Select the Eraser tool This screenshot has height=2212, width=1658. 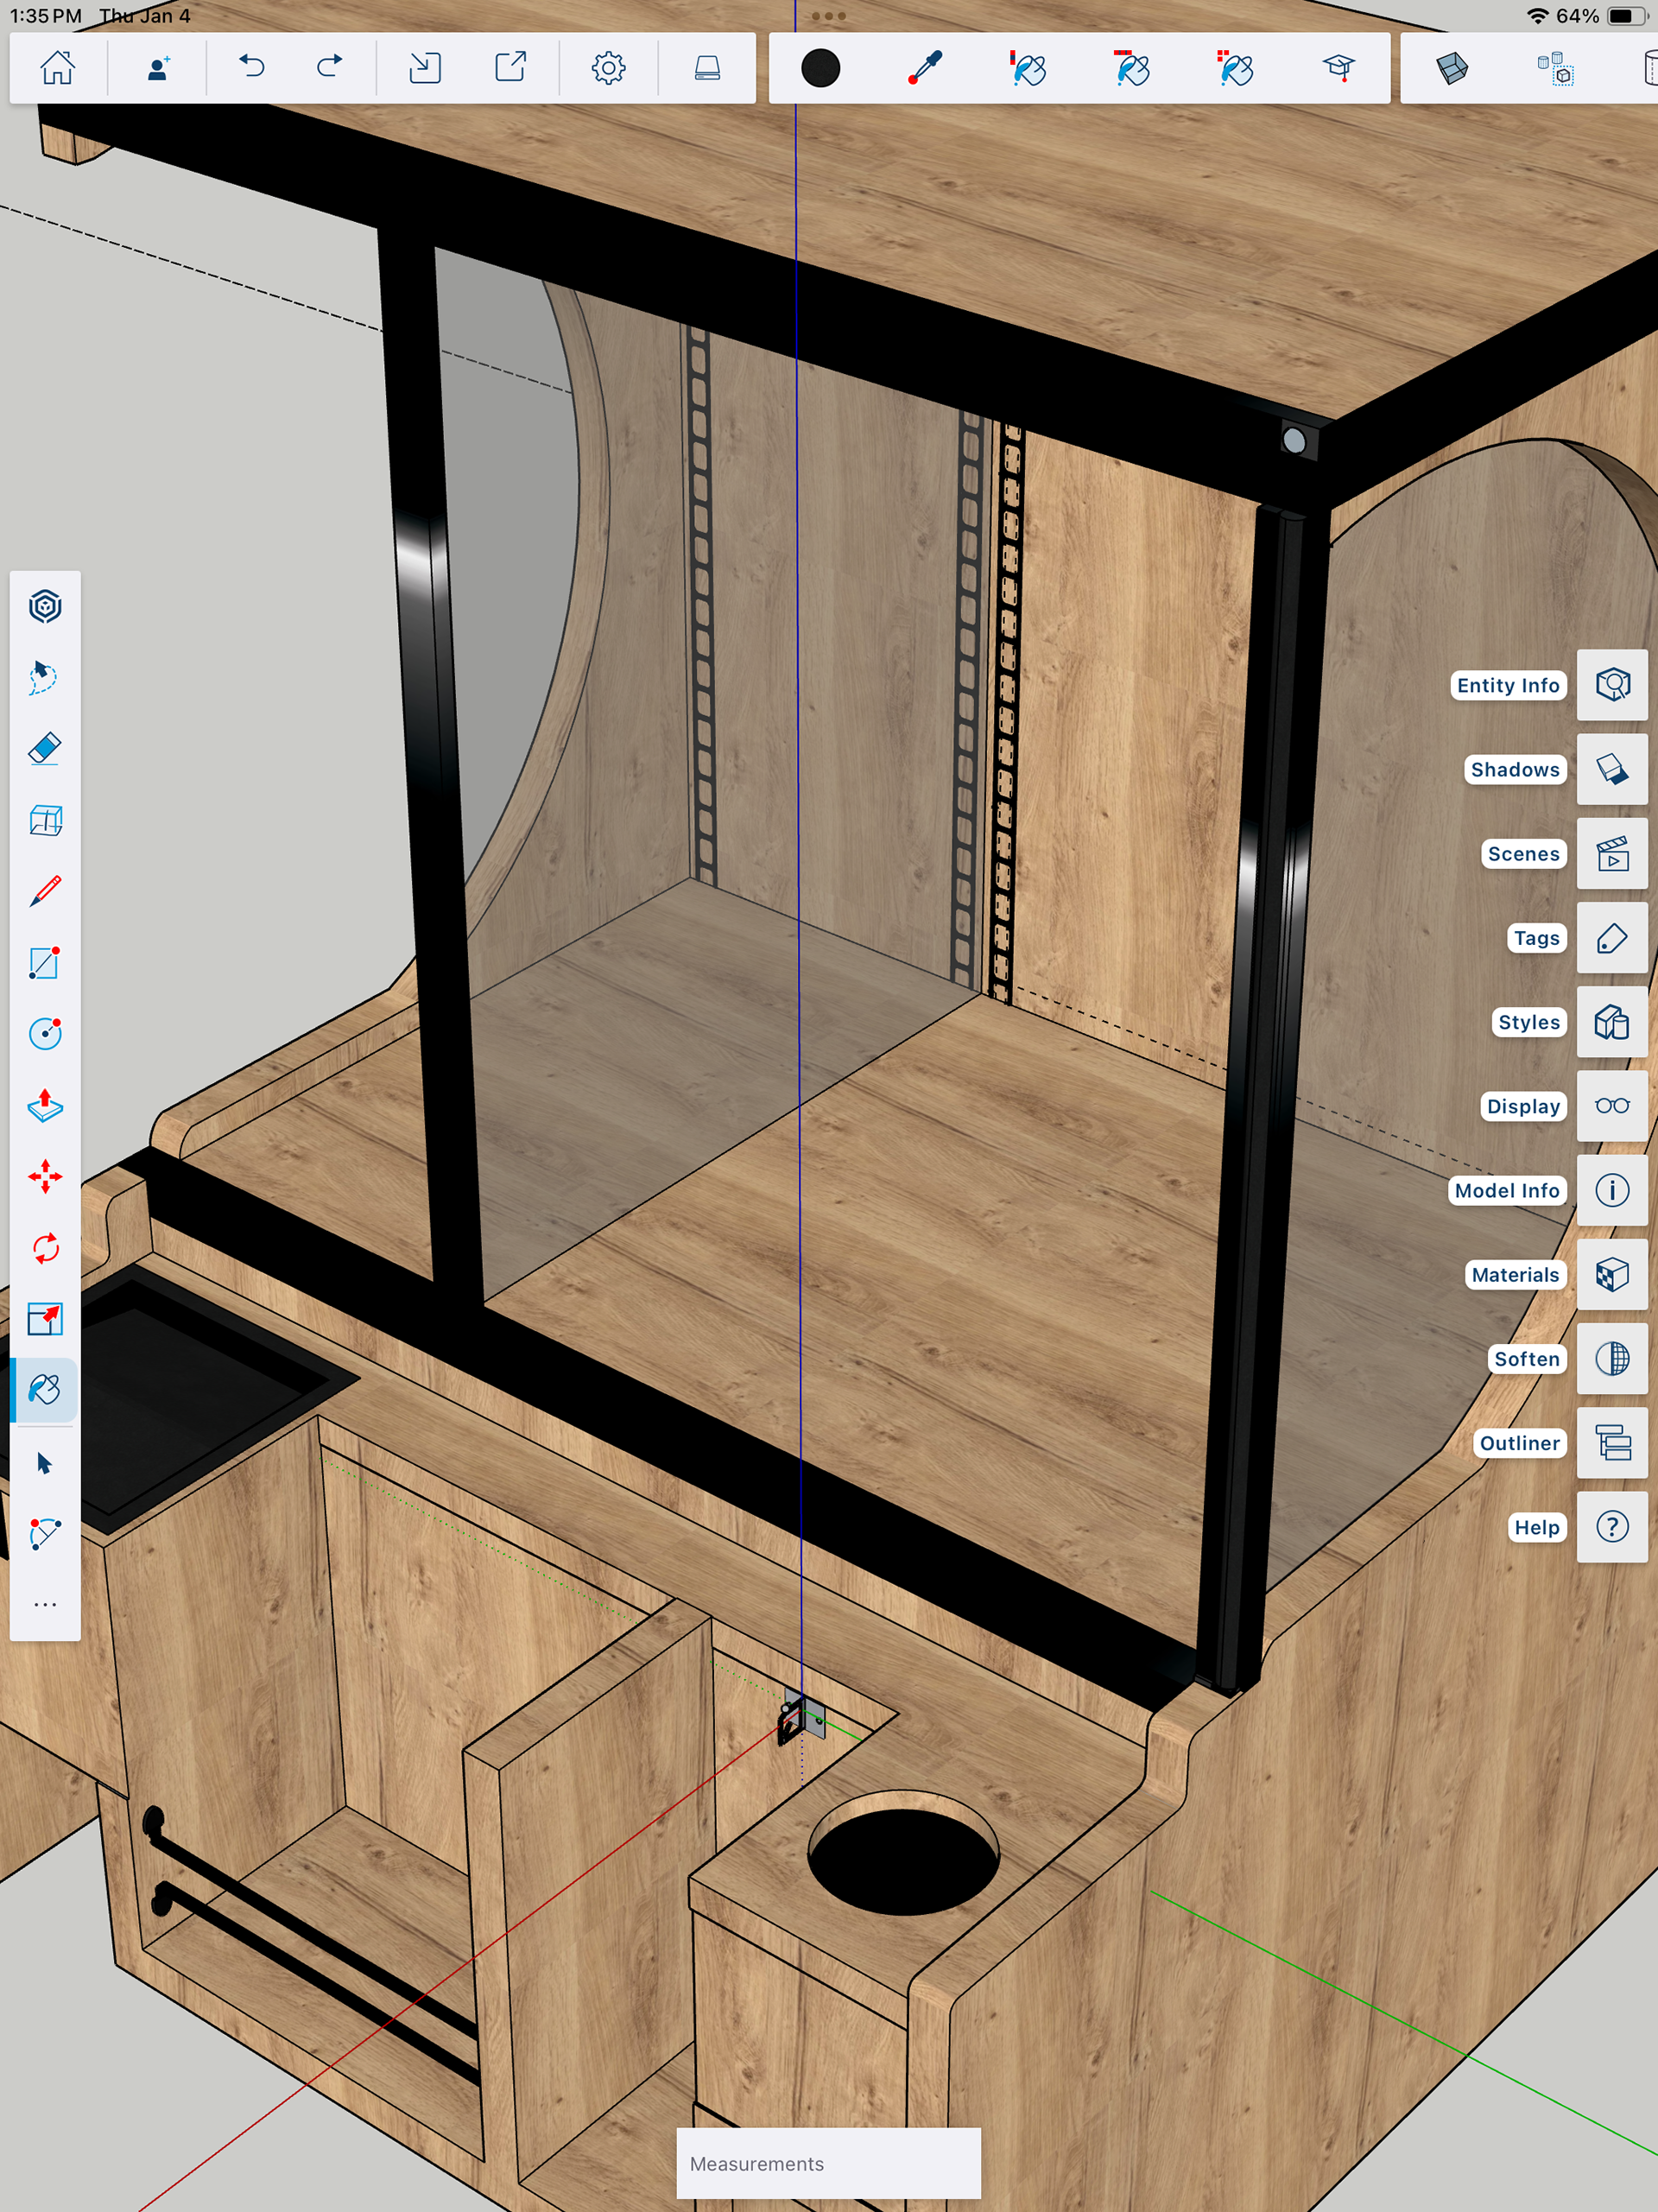click(45, 749)
